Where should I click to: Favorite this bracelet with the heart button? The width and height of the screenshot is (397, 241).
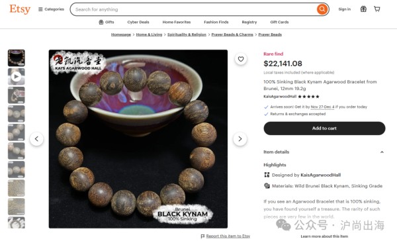(x=241, y=59)
